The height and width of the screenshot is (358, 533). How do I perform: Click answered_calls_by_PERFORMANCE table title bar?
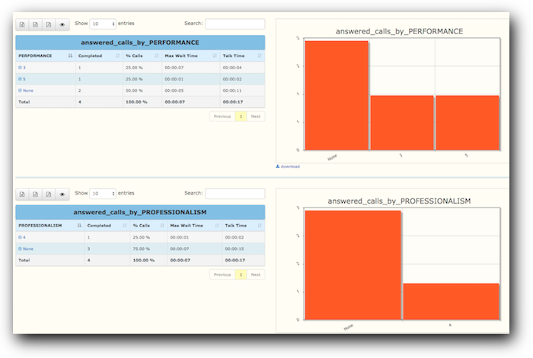pos(140,43)
